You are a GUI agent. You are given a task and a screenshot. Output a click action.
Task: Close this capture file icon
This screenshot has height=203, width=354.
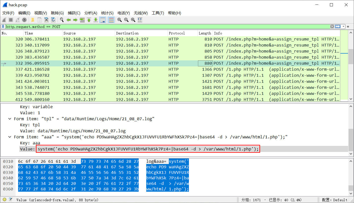[46, 20]
